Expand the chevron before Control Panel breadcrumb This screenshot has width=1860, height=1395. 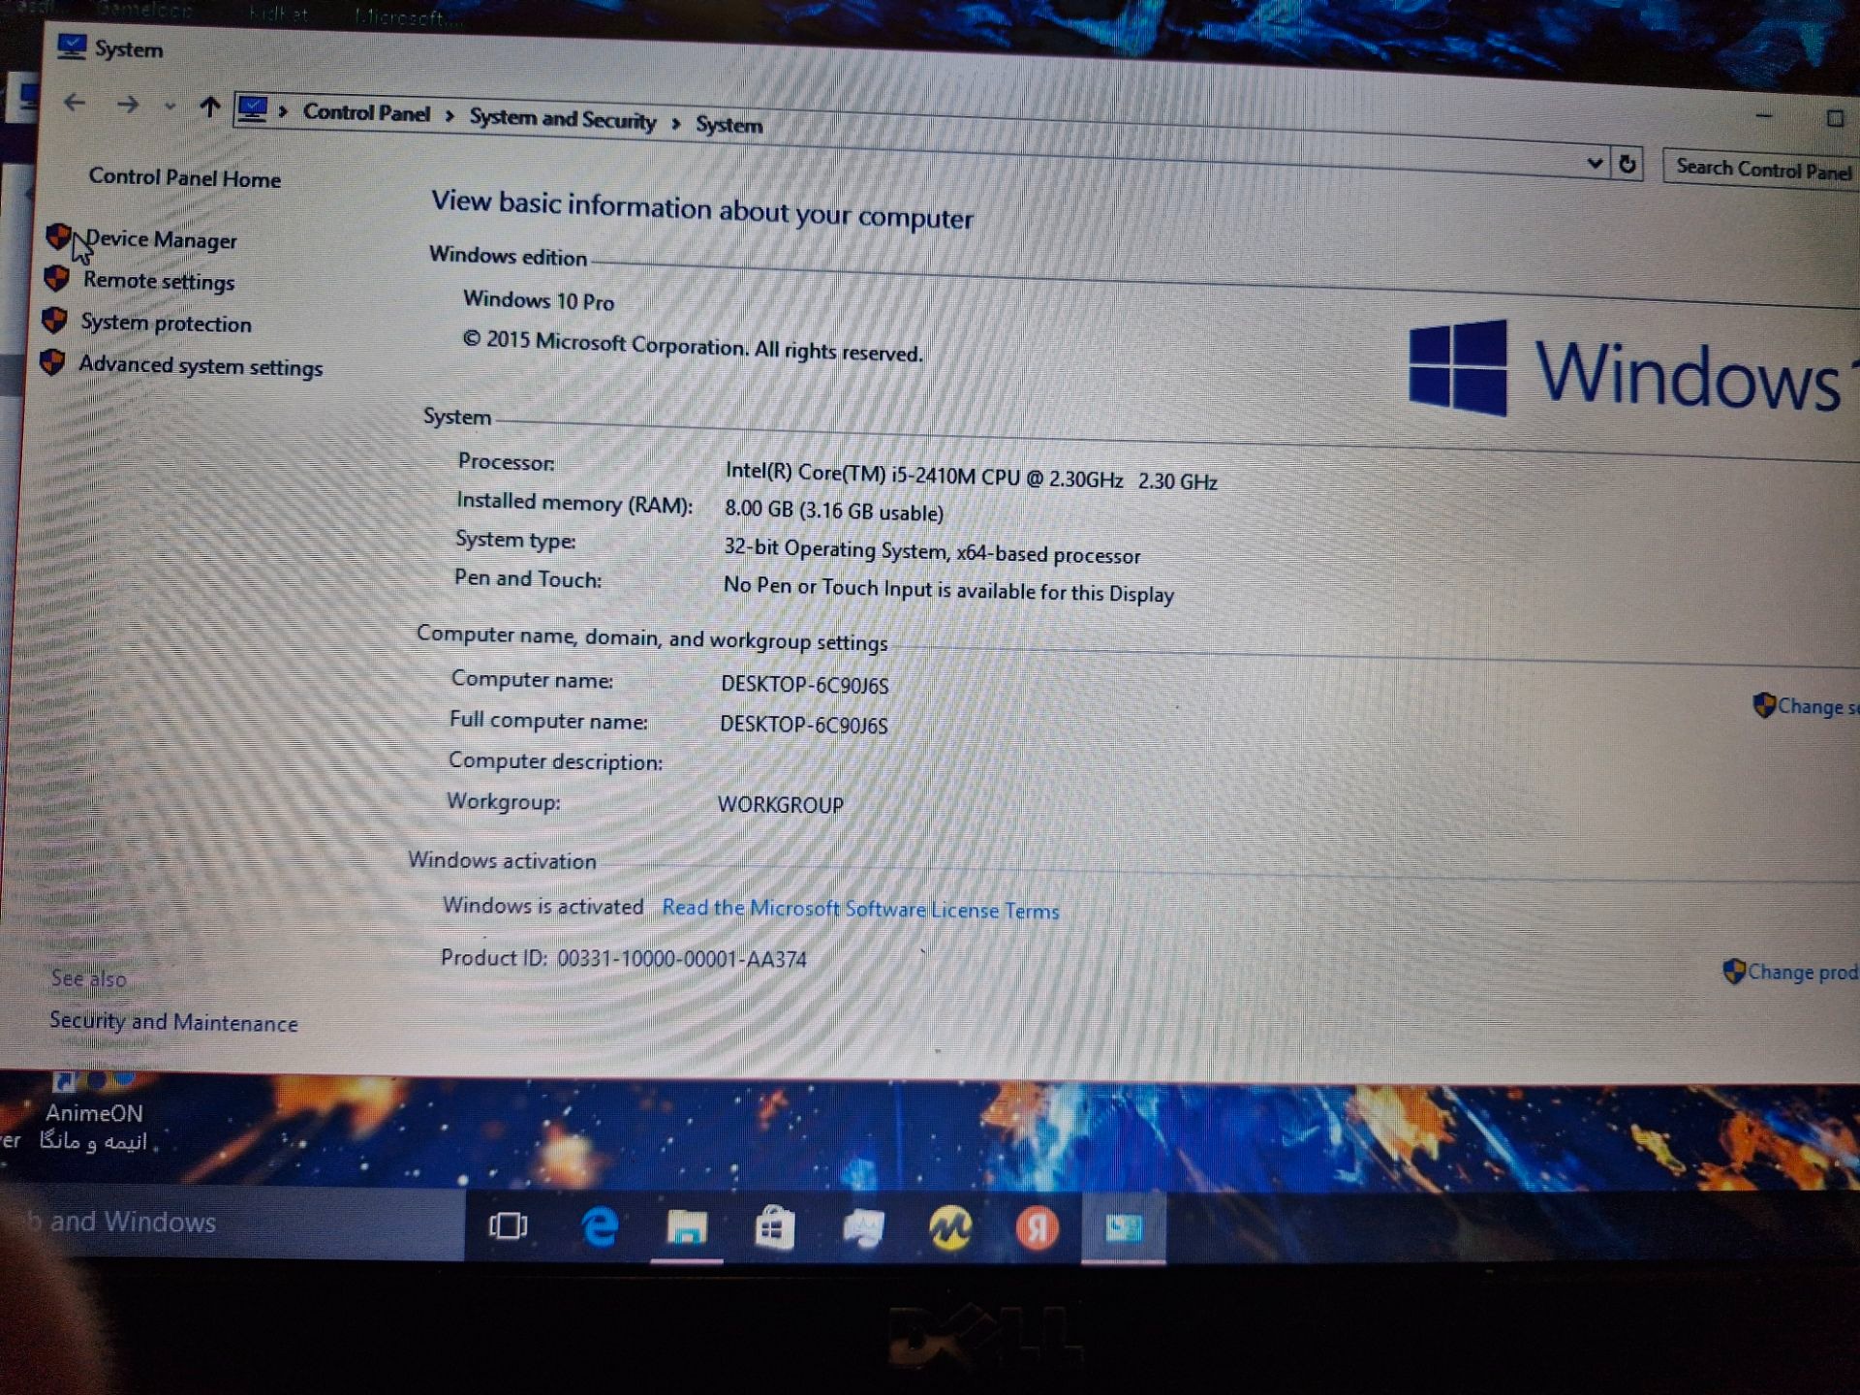283,111
